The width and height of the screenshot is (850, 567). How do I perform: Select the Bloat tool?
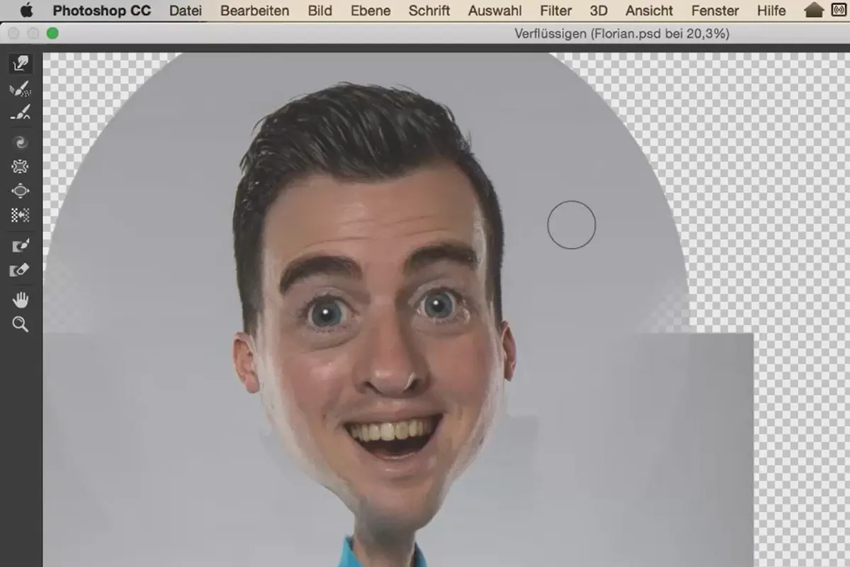pyautogui.click(x=21, y=191)
